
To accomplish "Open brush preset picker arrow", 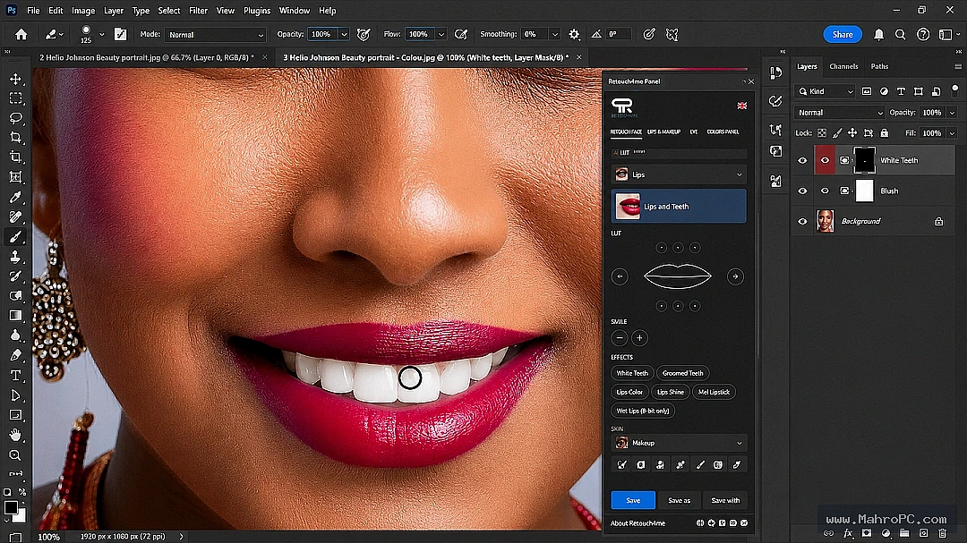I will tap(102, 35).
